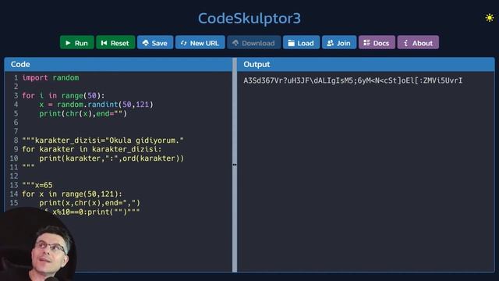Click the Download button
The width and height of the screenshot is (499, 281).
[x=253, y=43]
